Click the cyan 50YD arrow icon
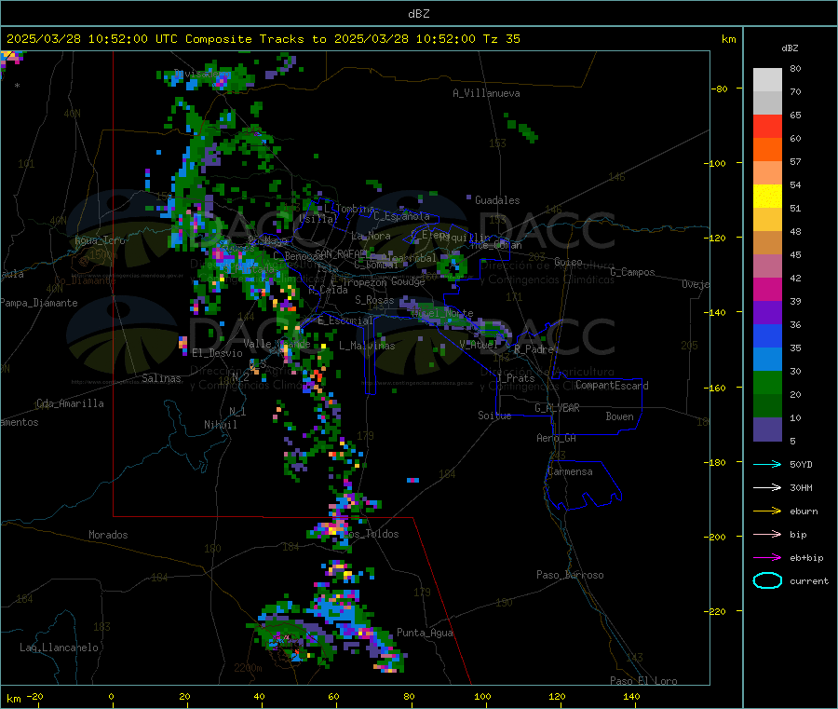Image resolution: width=838 pixels, height=709 pixels. click(x=767, y=464)
